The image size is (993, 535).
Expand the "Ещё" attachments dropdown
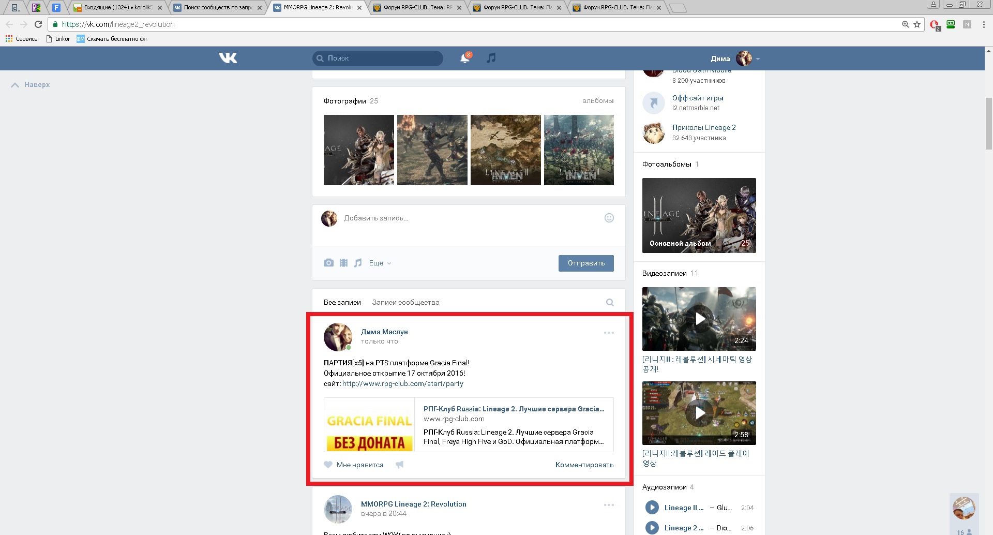coord(380,263)
